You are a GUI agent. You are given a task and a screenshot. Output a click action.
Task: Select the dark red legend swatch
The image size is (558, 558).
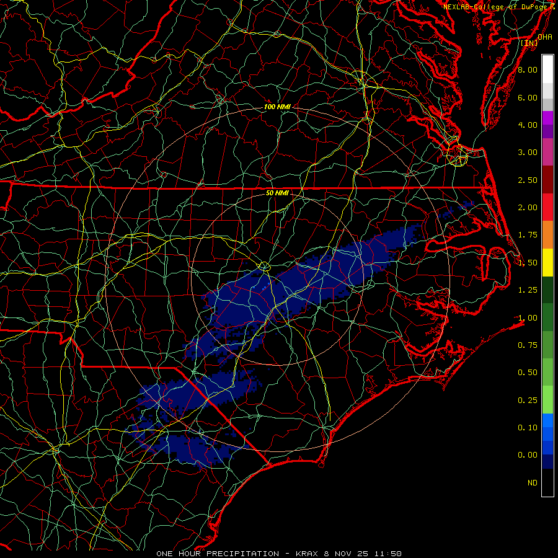click(547, 179)
